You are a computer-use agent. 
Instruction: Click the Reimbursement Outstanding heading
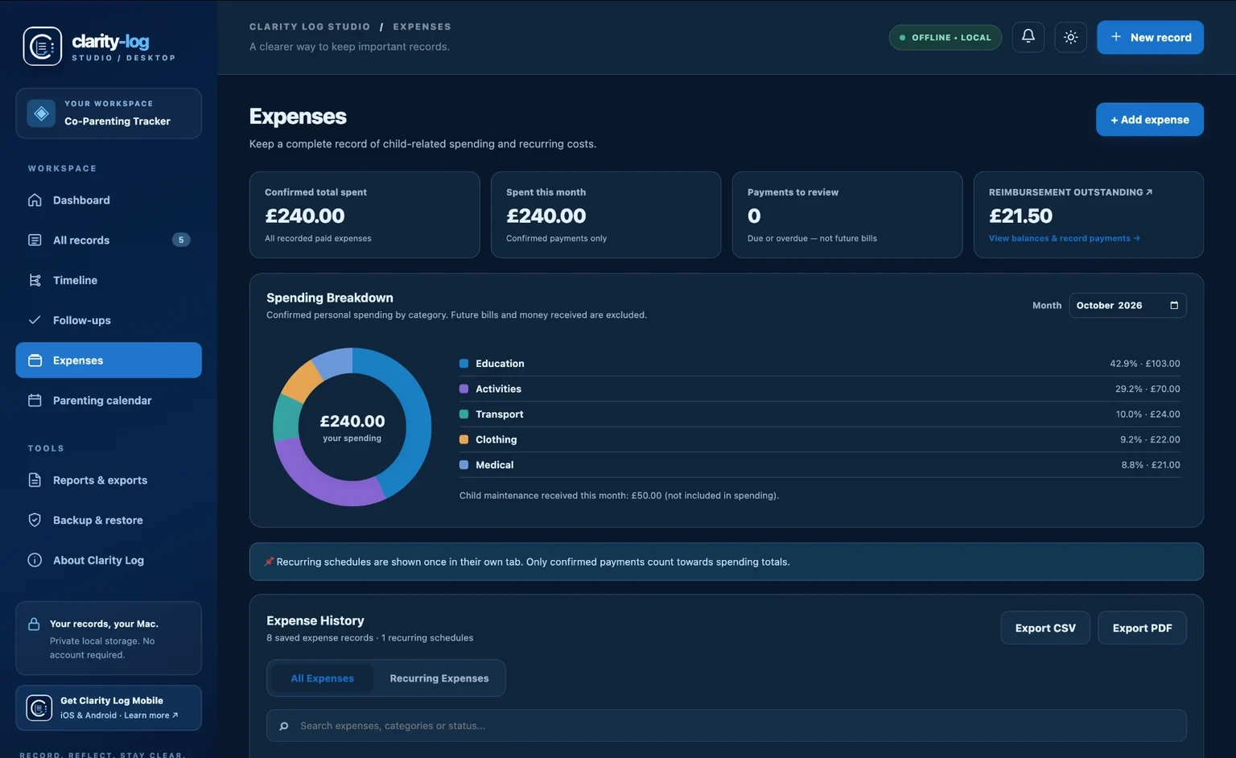1070,192
